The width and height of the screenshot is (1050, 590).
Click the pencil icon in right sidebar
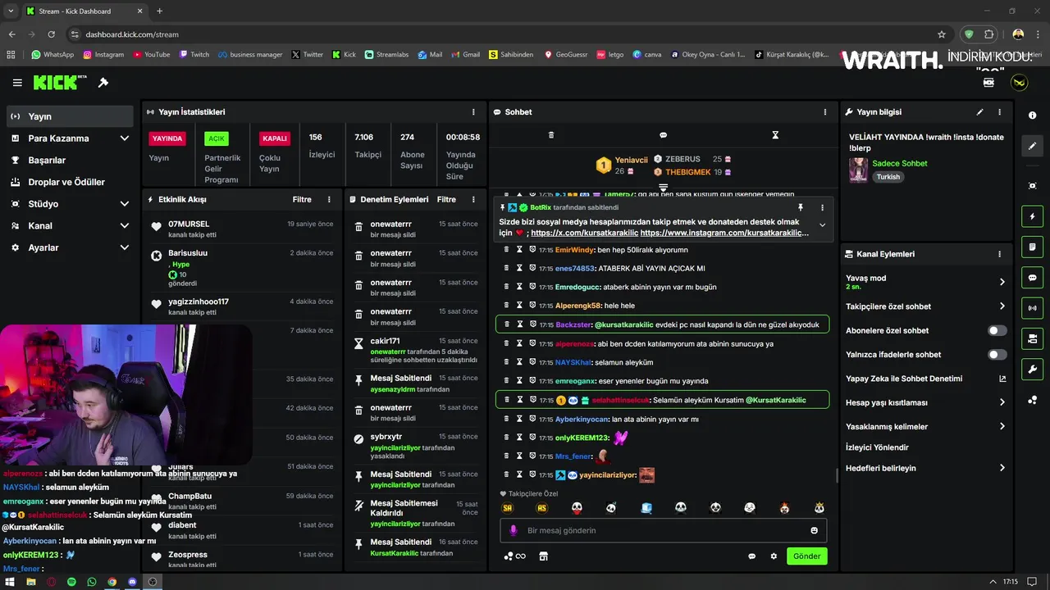coord(1032,146)
